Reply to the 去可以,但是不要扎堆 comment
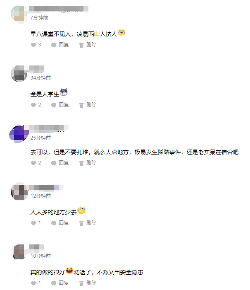Screen dimensions: 250x290 (54, 163)
